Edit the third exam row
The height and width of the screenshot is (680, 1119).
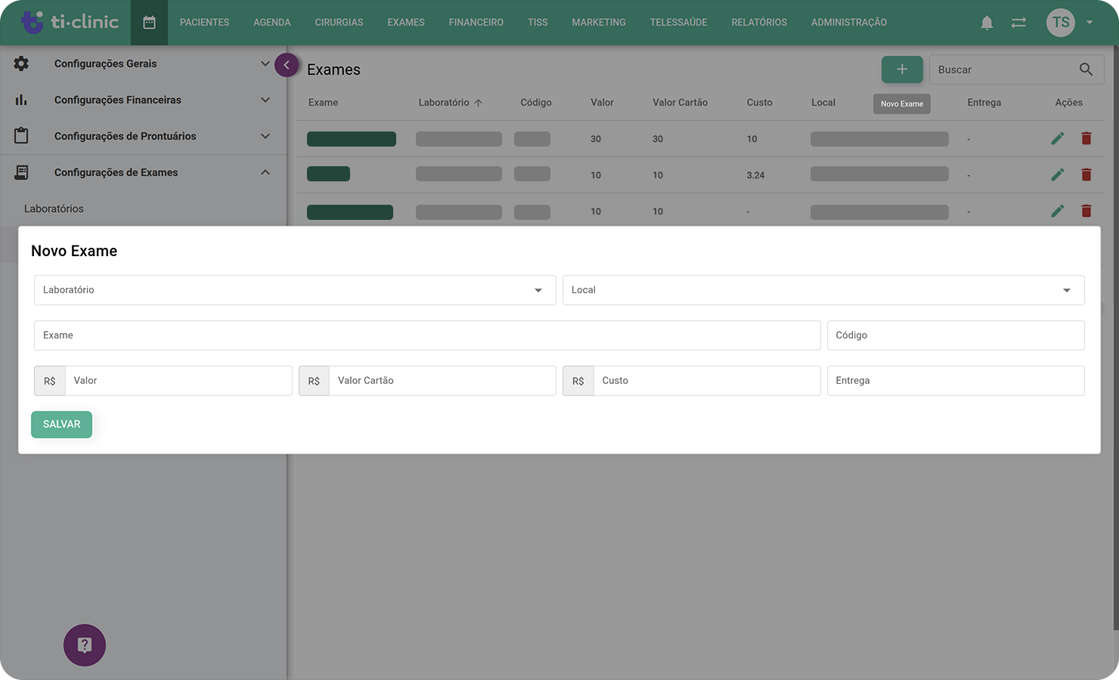coord(1058,211)
